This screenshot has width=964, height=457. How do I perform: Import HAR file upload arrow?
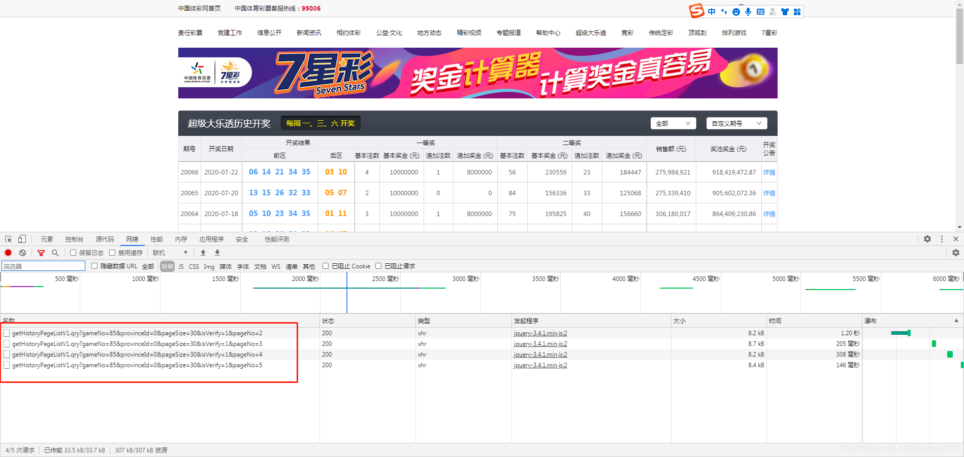203,253
